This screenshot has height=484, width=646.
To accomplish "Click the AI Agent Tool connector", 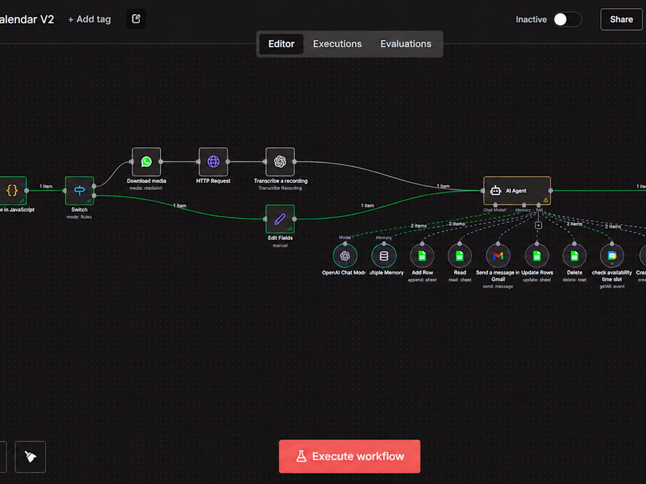I will (x=539, y=205).
